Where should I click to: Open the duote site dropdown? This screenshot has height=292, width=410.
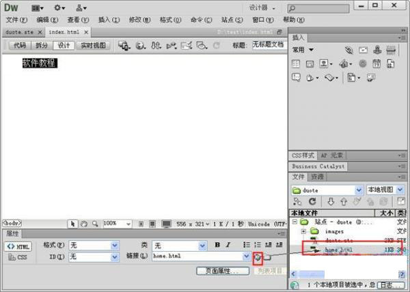(359, 190)
